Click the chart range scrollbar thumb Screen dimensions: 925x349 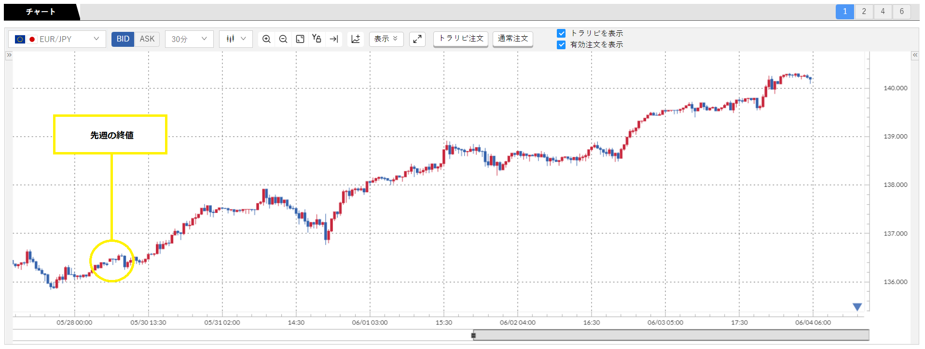[x=671, y=335]
